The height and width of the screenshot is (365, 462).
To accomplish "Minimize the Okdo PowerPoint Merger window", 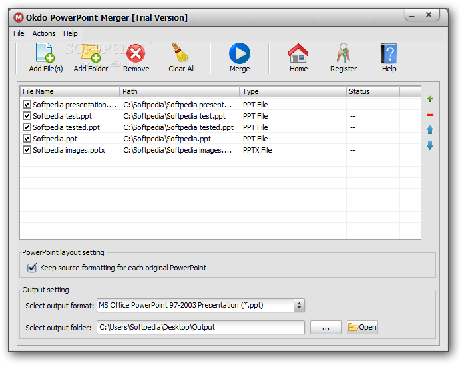I will click(411, 15).
